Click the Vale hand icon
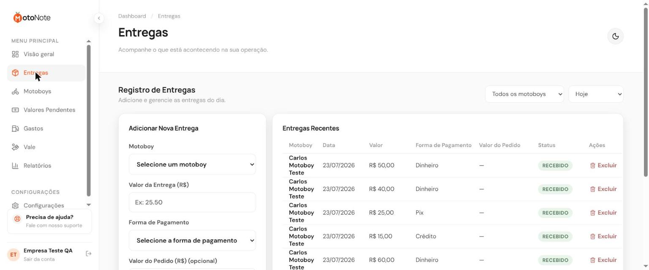The width and height of the screenshot is (649, 270). coord(15,147)
